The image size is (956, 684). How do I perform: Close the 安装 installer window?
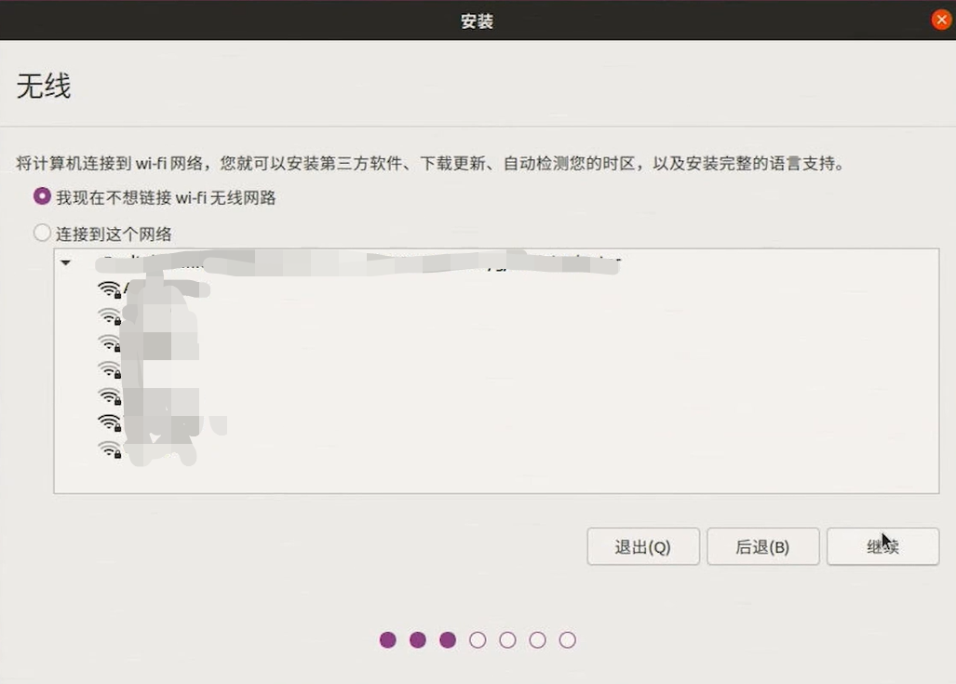[x=941, y=20]
